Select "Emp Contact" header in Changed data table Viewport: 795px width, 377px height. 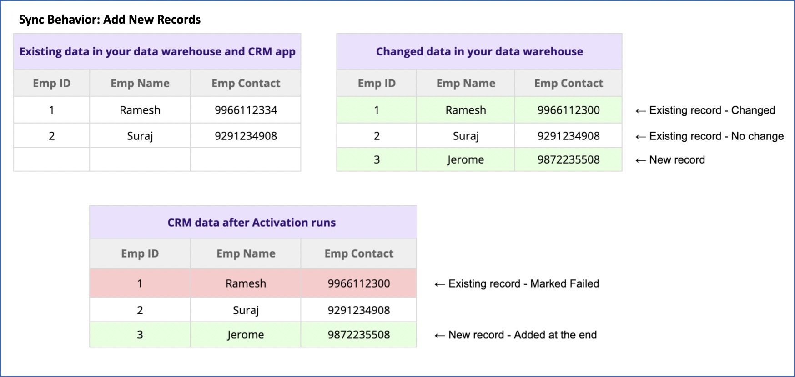569,83
